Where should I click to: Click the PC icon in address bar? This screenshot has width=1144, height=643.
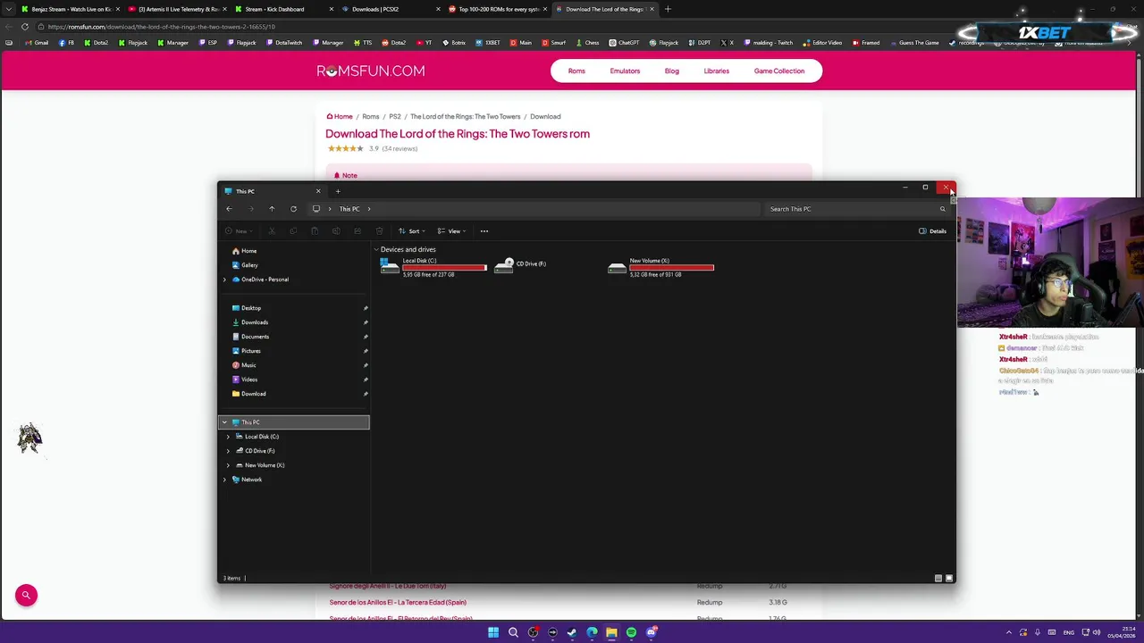coord(316,209)
